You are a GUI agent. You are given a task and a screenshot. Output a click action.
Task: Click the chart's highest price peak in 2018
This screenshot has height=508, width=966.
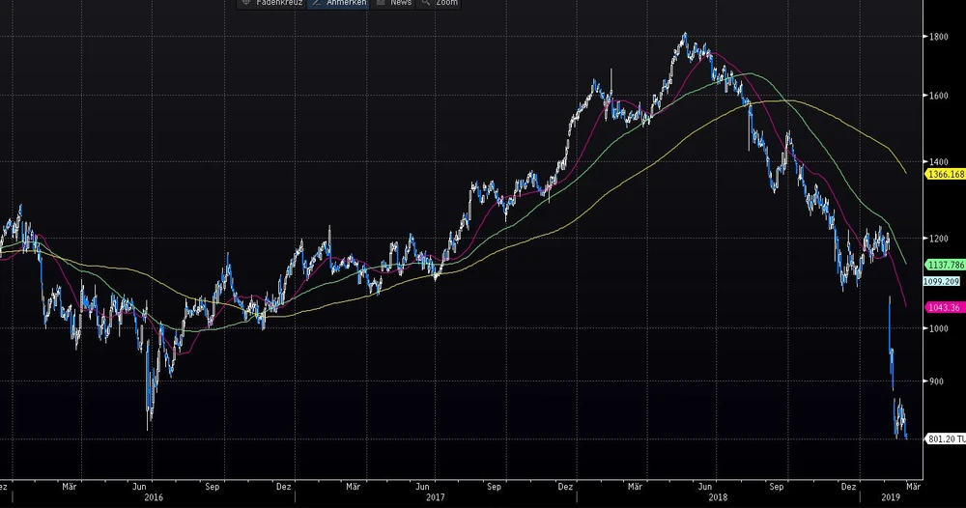tap(684, 35)
